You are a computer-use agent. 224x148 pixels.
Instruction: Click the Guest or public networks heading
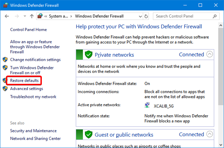(124, 135)
